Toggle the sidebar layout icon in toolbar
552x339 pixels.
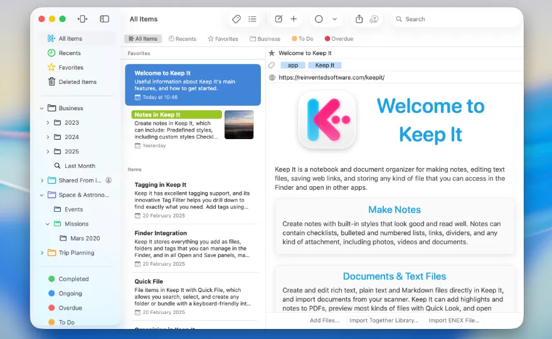[105, 19]
